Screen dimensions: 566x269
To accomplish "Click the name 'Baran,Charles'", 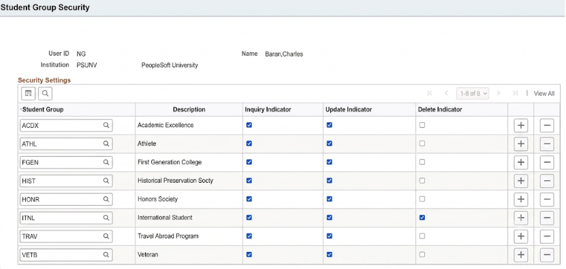I will (284, 54).
